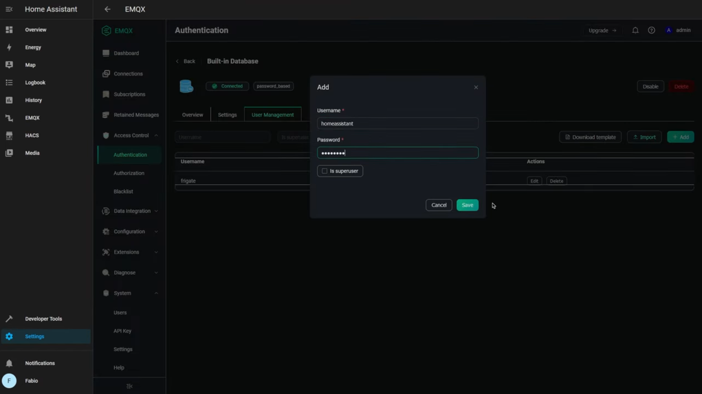Click the Import button

click(x=644, y=137)
